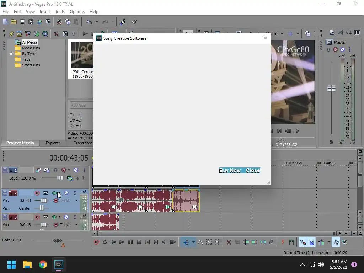Close the Sony Creative Software dialog with X
Viewport: 364px width, 273px height.
266,38
